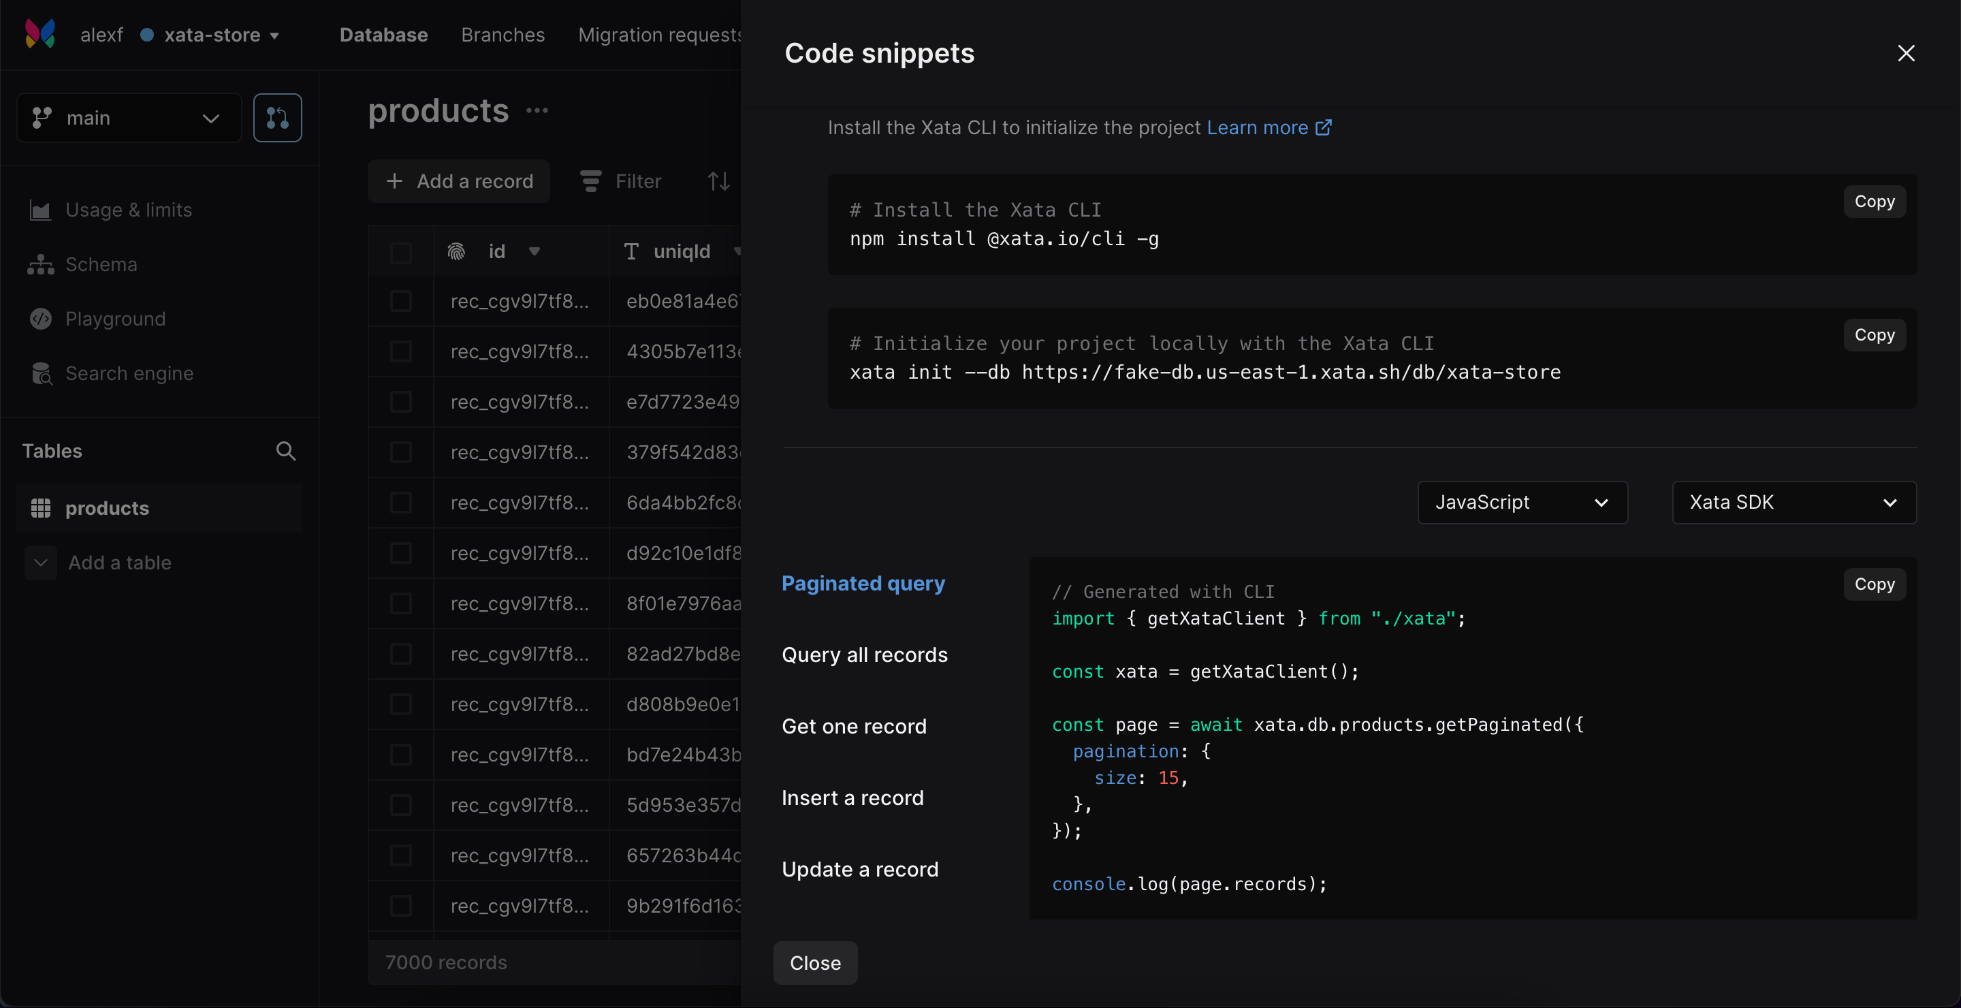This screenshot has width=1961, height=1008.
Task: Select Paginated query snippet
Action: point(863,583)
